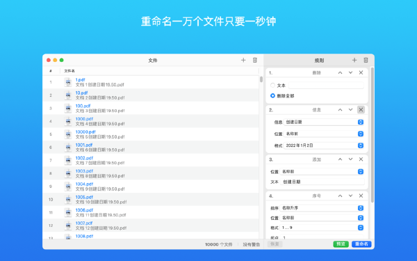Remove rule 2 信息 with its X
The height and width of the screenshot is (261, 417).
361,110
